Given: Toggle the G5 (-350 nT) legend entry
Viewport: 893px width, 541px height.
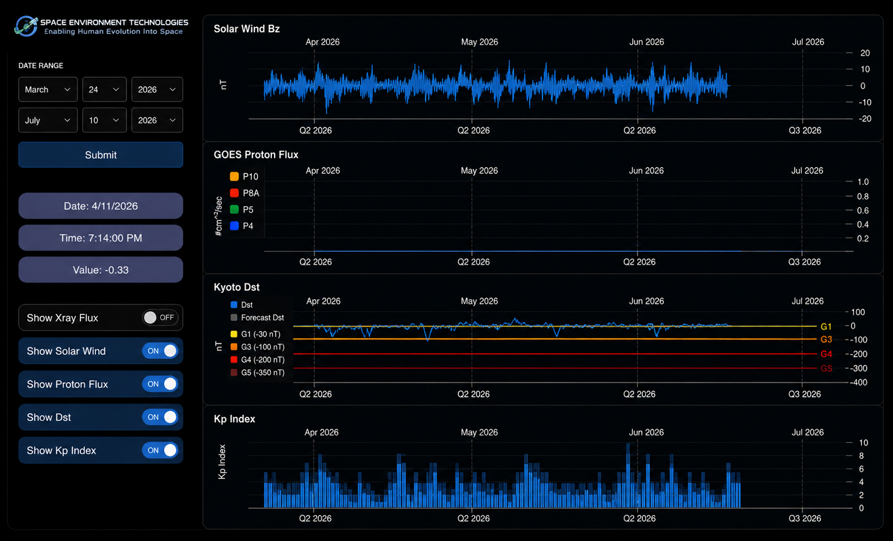Looking at the screenshot, I should click(257, 373).
